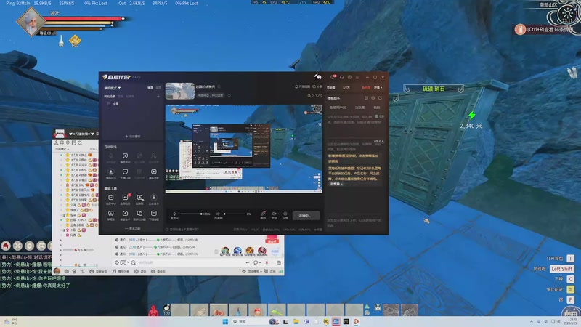This screenshot has width=581, height=327.
Task: Toggle the checkbox beside the 全景 scene
Action: [x=108, y=104]
